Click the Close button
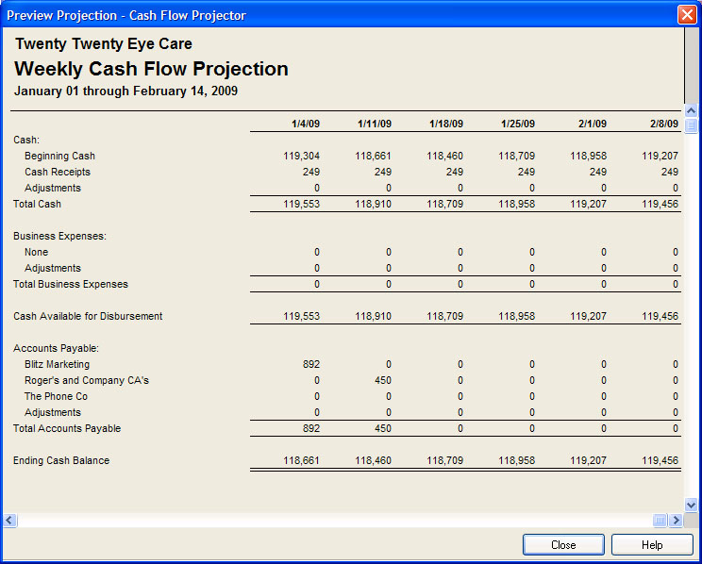This screenshot has width=702, height=564. [x=563, y=545]
